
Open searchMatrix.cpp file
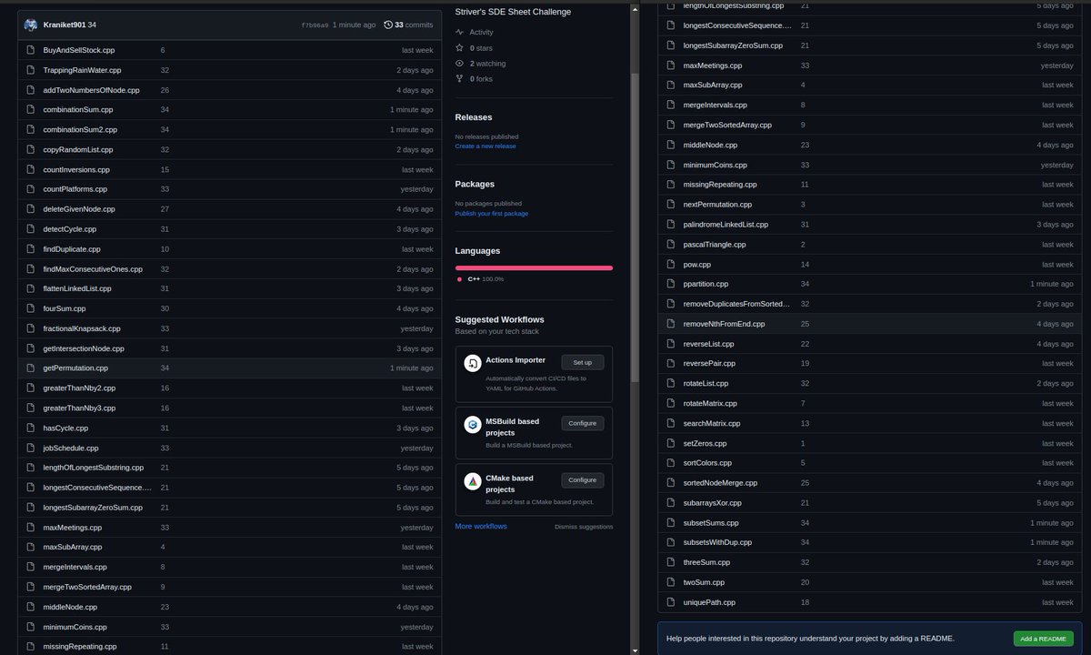[712, 423]
